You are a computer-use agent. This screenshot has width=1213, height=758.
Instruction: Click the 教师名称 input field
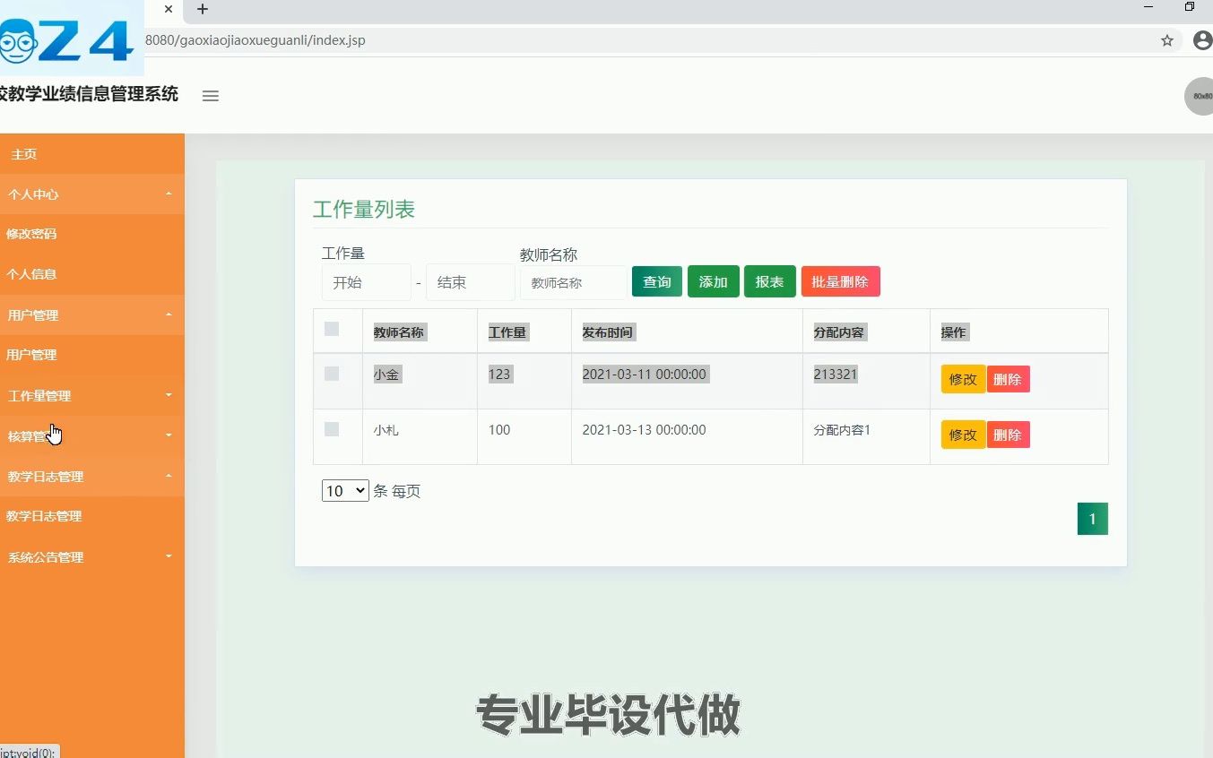point(573,281)
